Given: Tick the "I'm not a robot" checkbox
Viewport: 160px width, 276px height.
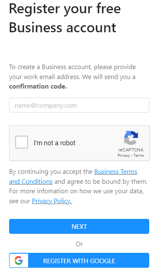Looking at the screenshot, I should coord(21,142).
